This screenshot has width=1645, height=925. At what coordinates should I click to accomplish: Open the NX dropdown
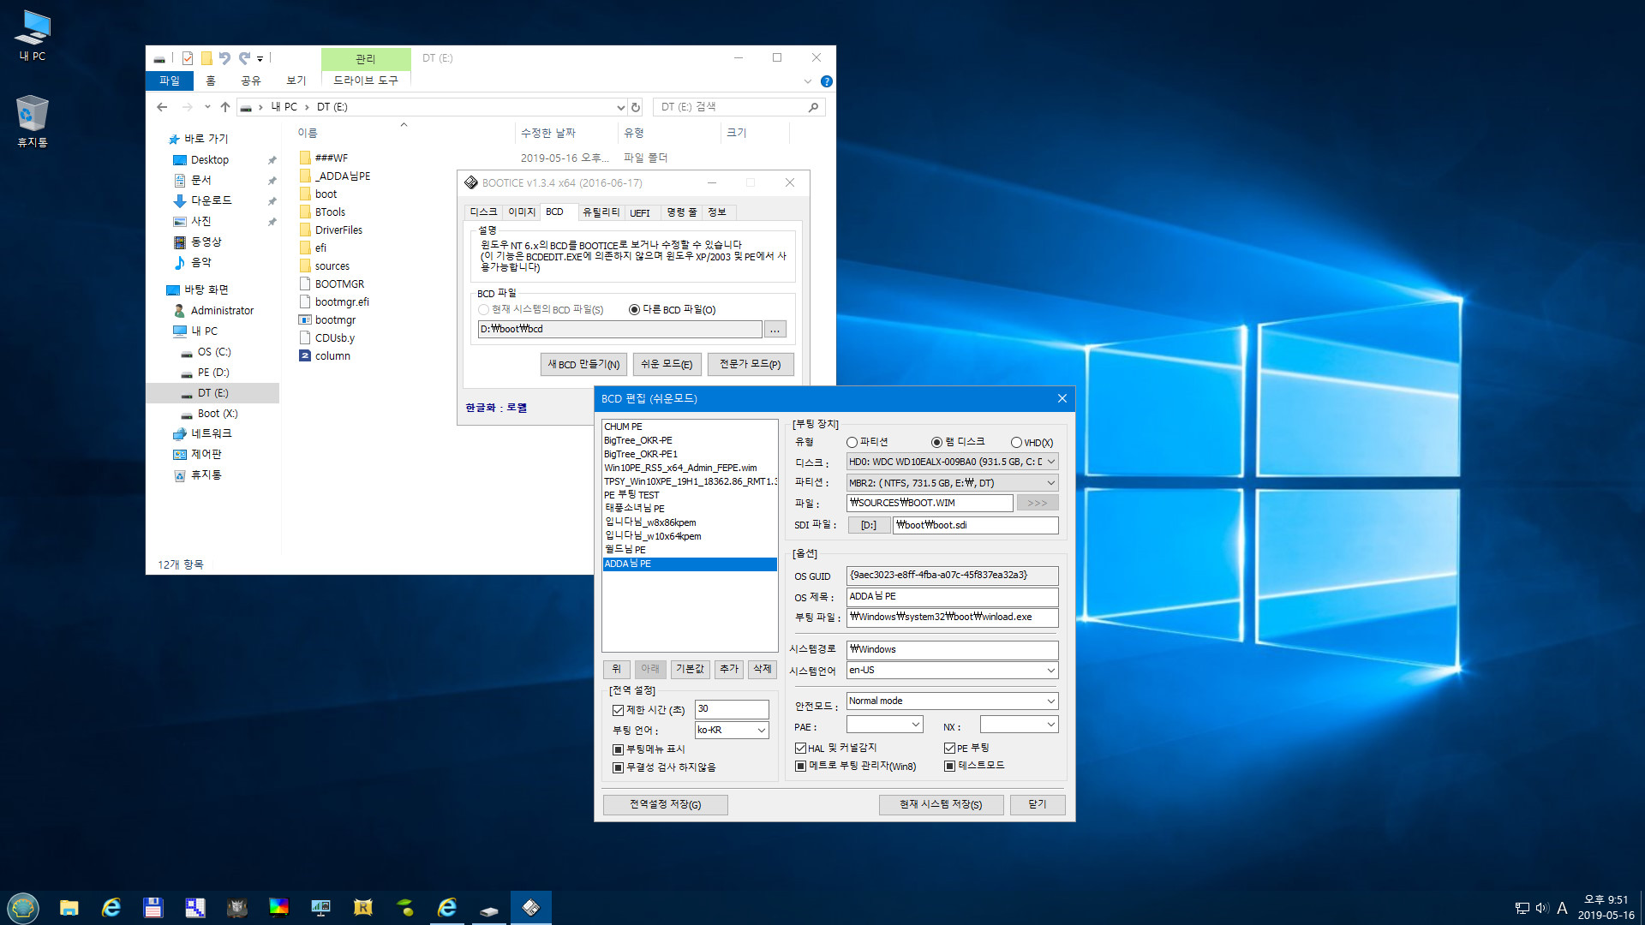[1019, 725]
